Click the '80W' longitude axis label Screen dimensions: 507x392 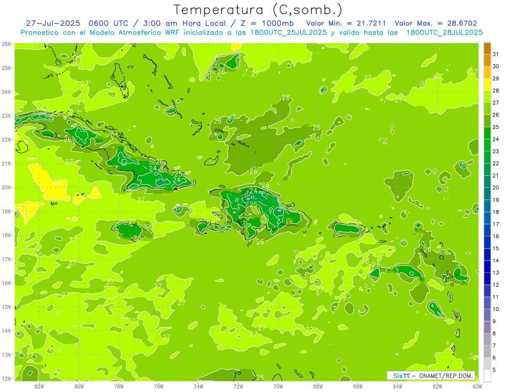tap(79, 387)
